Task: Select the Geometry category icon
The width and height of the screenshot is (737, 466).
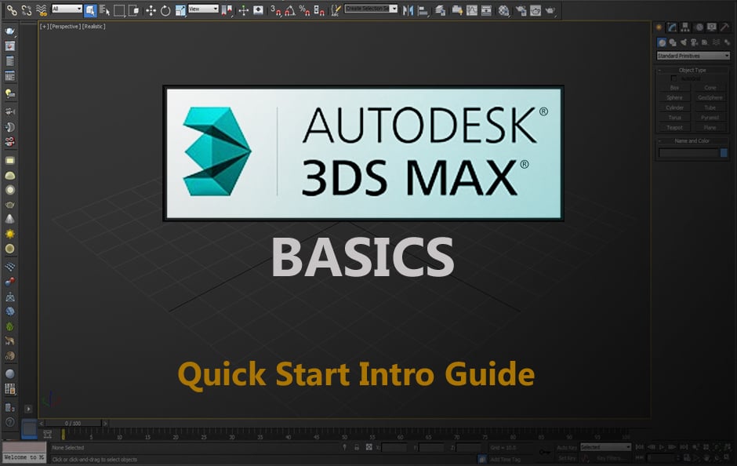Action: 662,42
